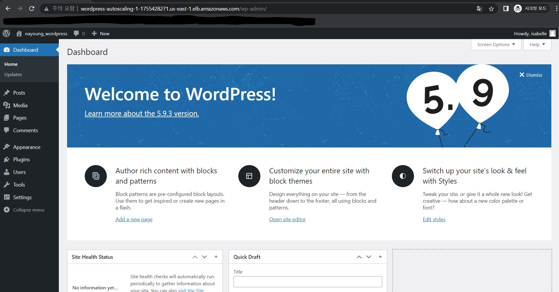Dismiss the welcome panel
The height and width of the screenshot is (292, 559).
[x=531, y=75]
